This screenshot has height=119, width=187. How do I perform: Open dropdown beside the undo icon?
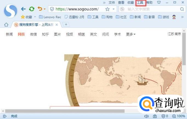44,9
